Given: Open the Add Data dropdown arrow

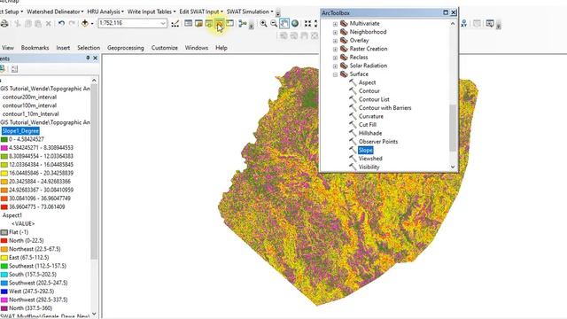Looking at the screenshot, I should 92,24.
